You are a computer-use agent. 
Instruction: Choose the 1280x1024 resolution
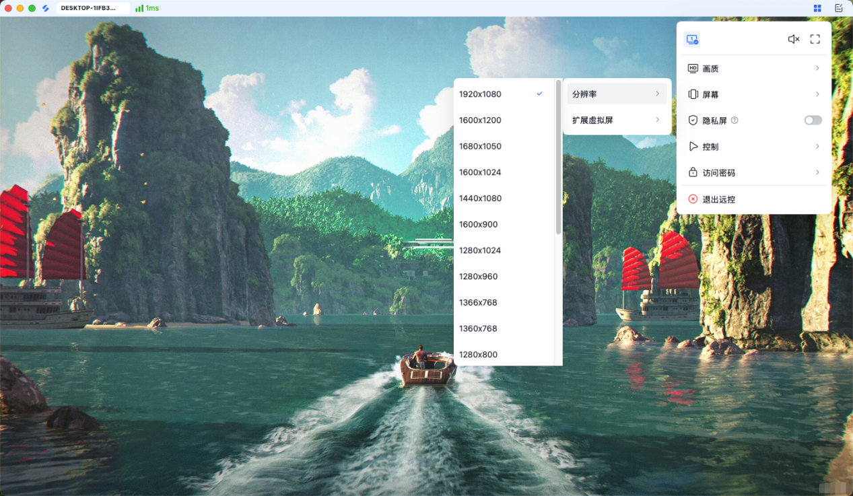tap(504, 250)
